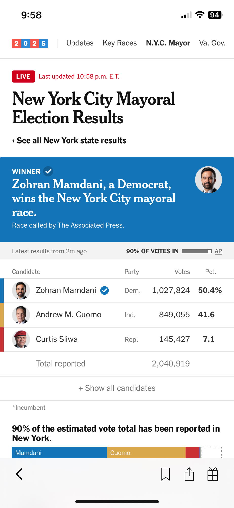
Task: Tap the gift article icon
Action: (213, 474)
